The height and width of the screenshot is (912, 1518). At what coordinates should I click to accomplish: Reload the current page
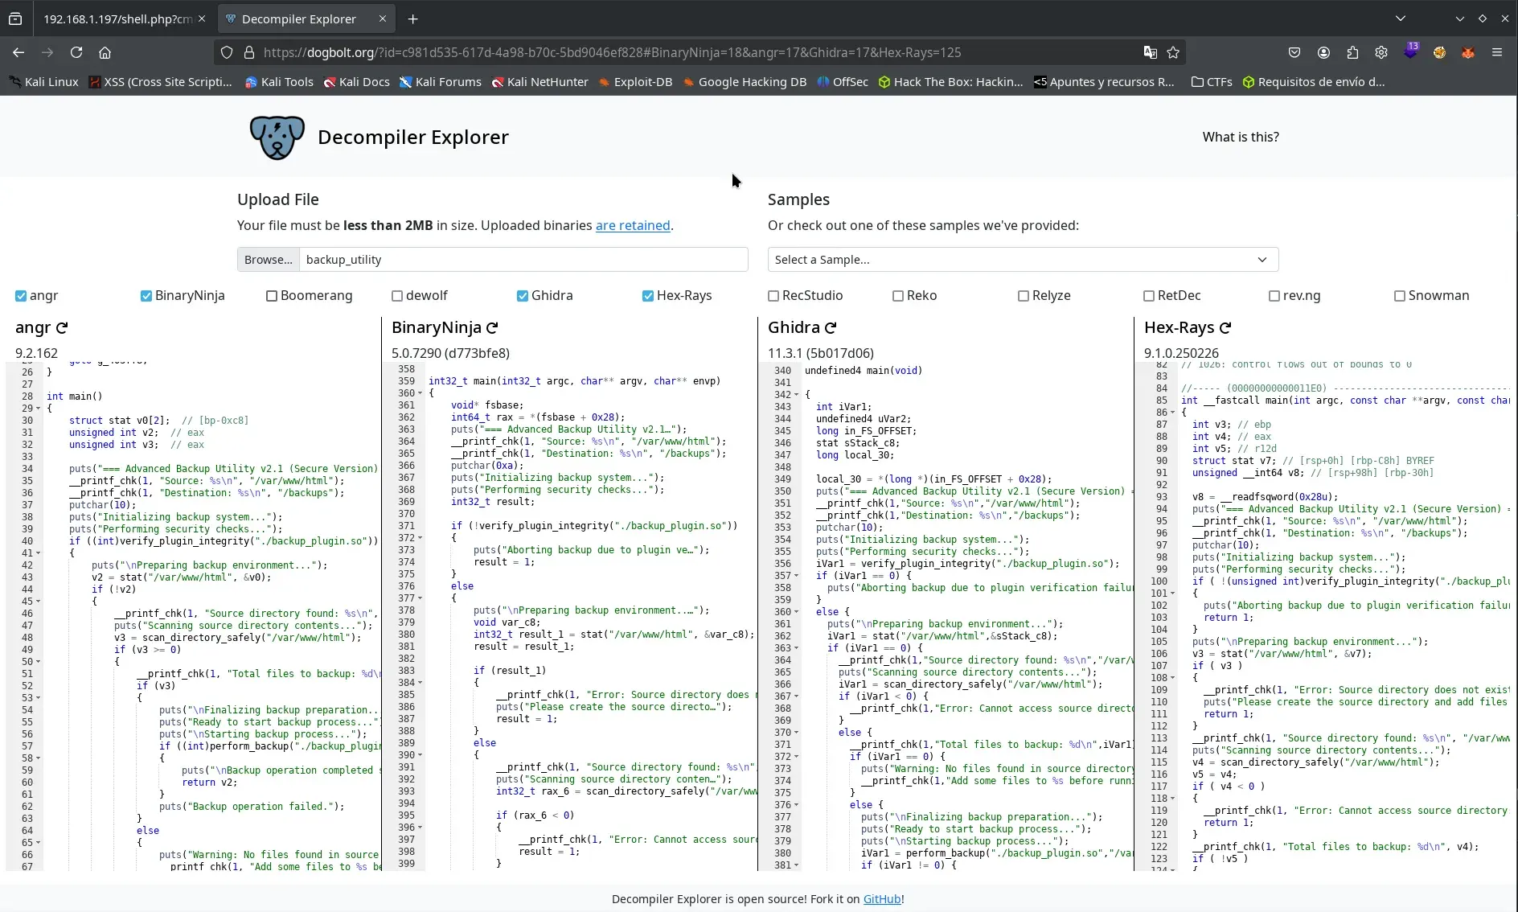(76, 52)
